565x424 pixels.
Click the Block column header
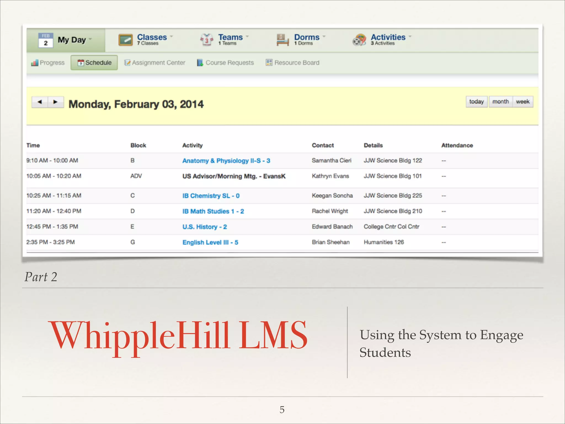pyautogui.click(x=138, y=145)
